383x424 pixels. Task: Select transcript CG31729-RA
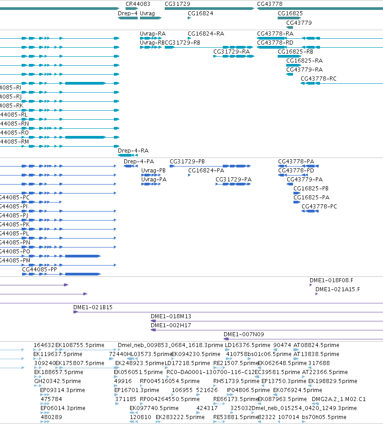(232, 52)
